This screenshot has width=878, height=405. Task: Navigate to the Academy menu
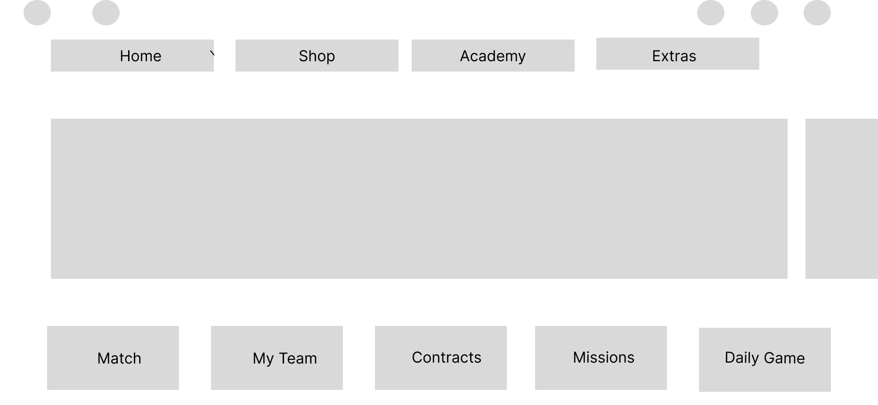[493, 55]
